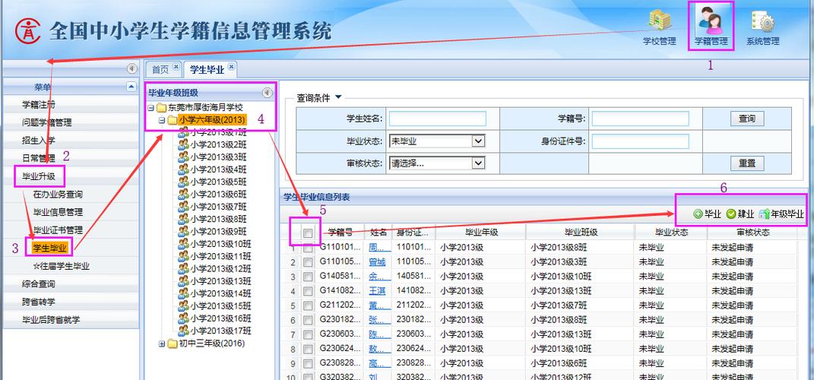This screenshot has height=380, width=814.
Task: Select class icon beside 小学2013级17班
Action: click(x=183, y=331)
